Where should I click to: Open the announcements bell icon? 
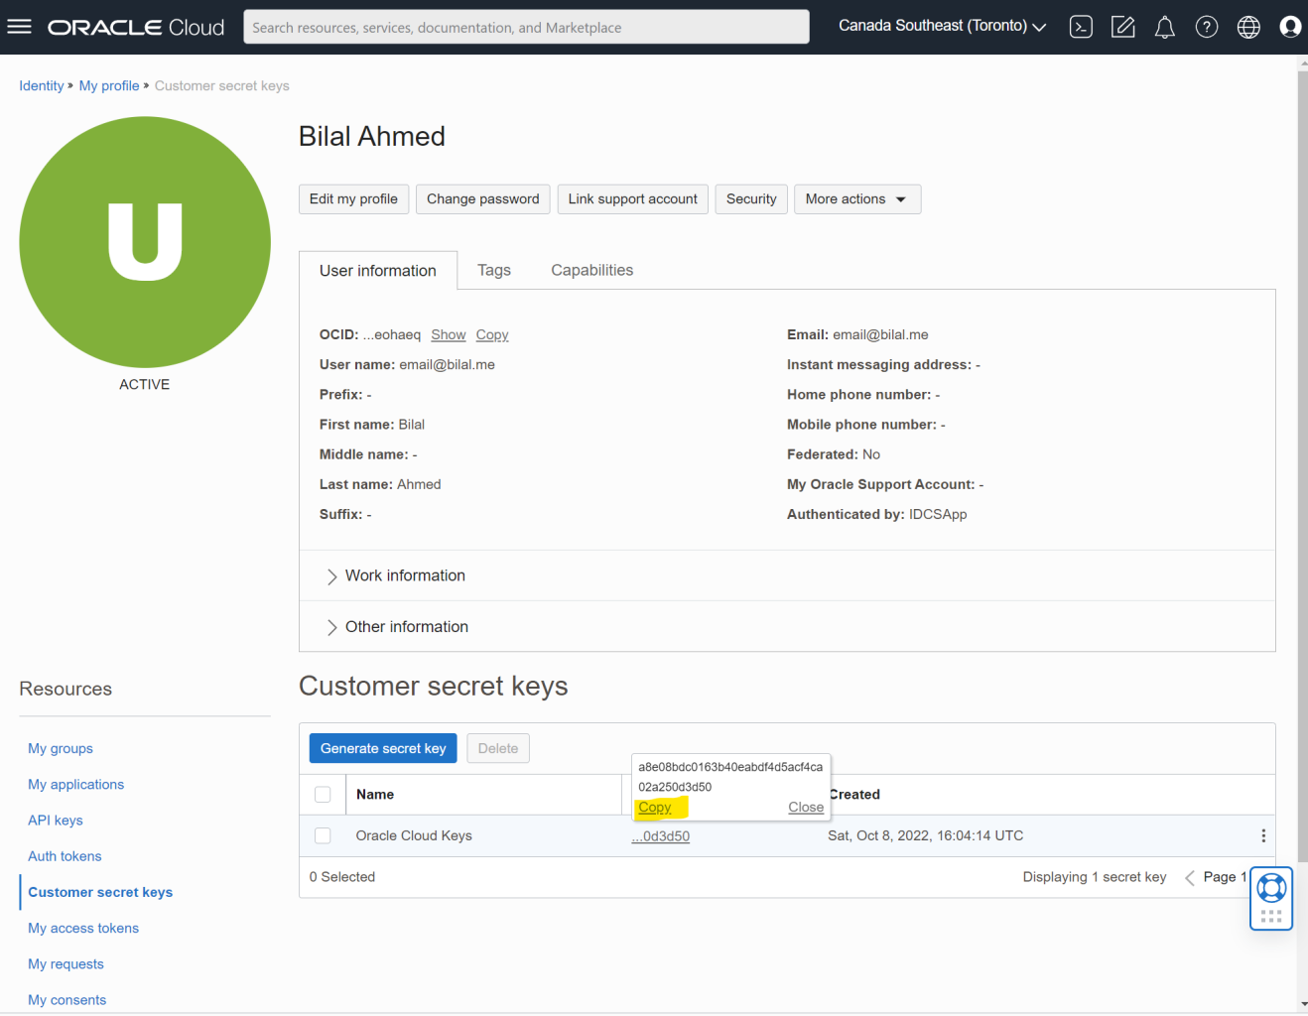click(1165, 27)
